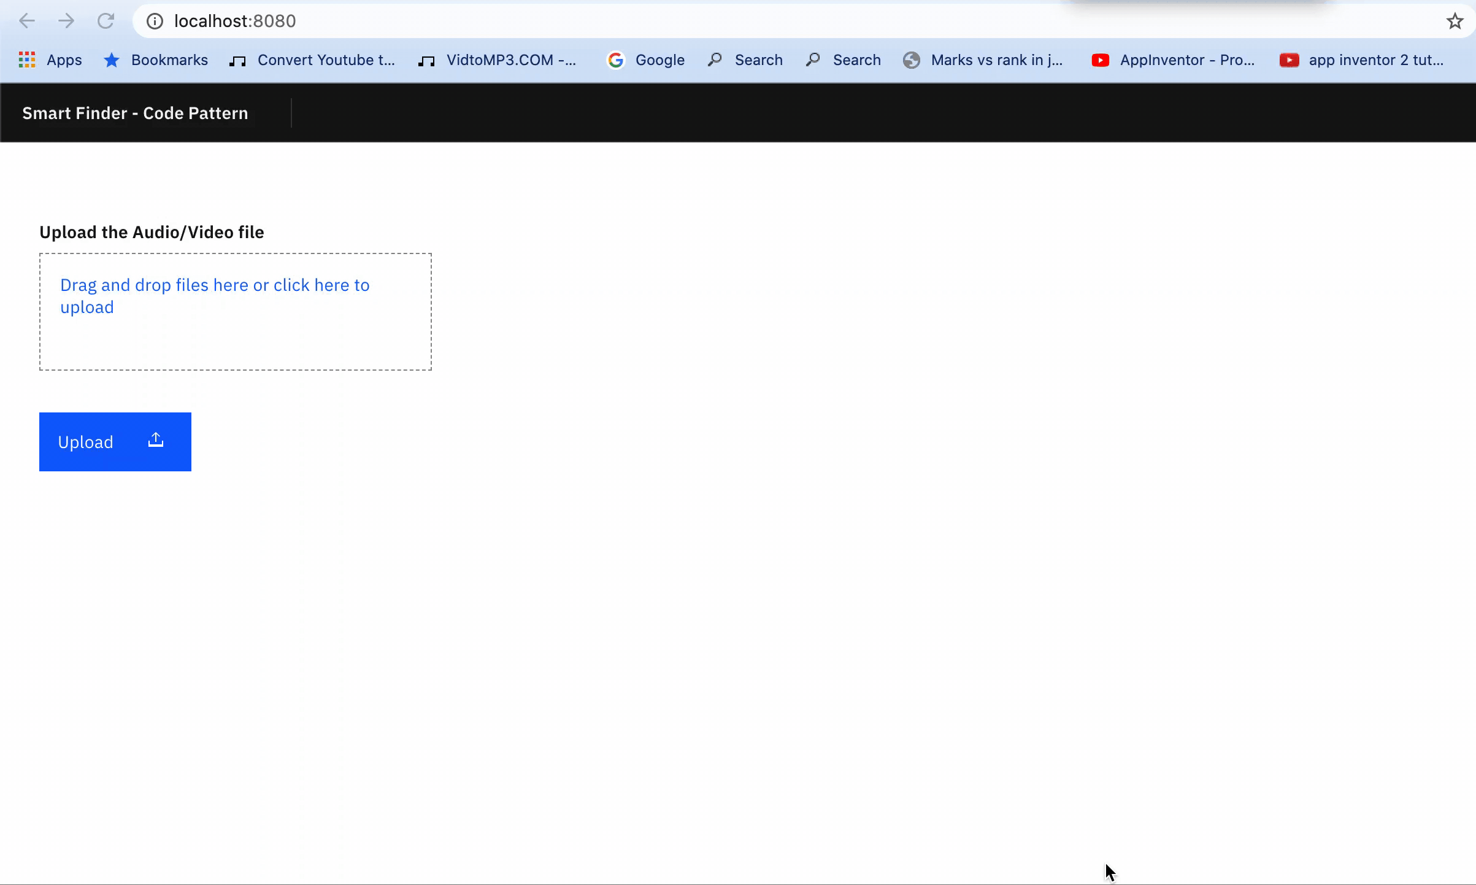Click the browser back arrow
Image resolution: width=1476 pixels, height=885 pixels.
point(27,21)
